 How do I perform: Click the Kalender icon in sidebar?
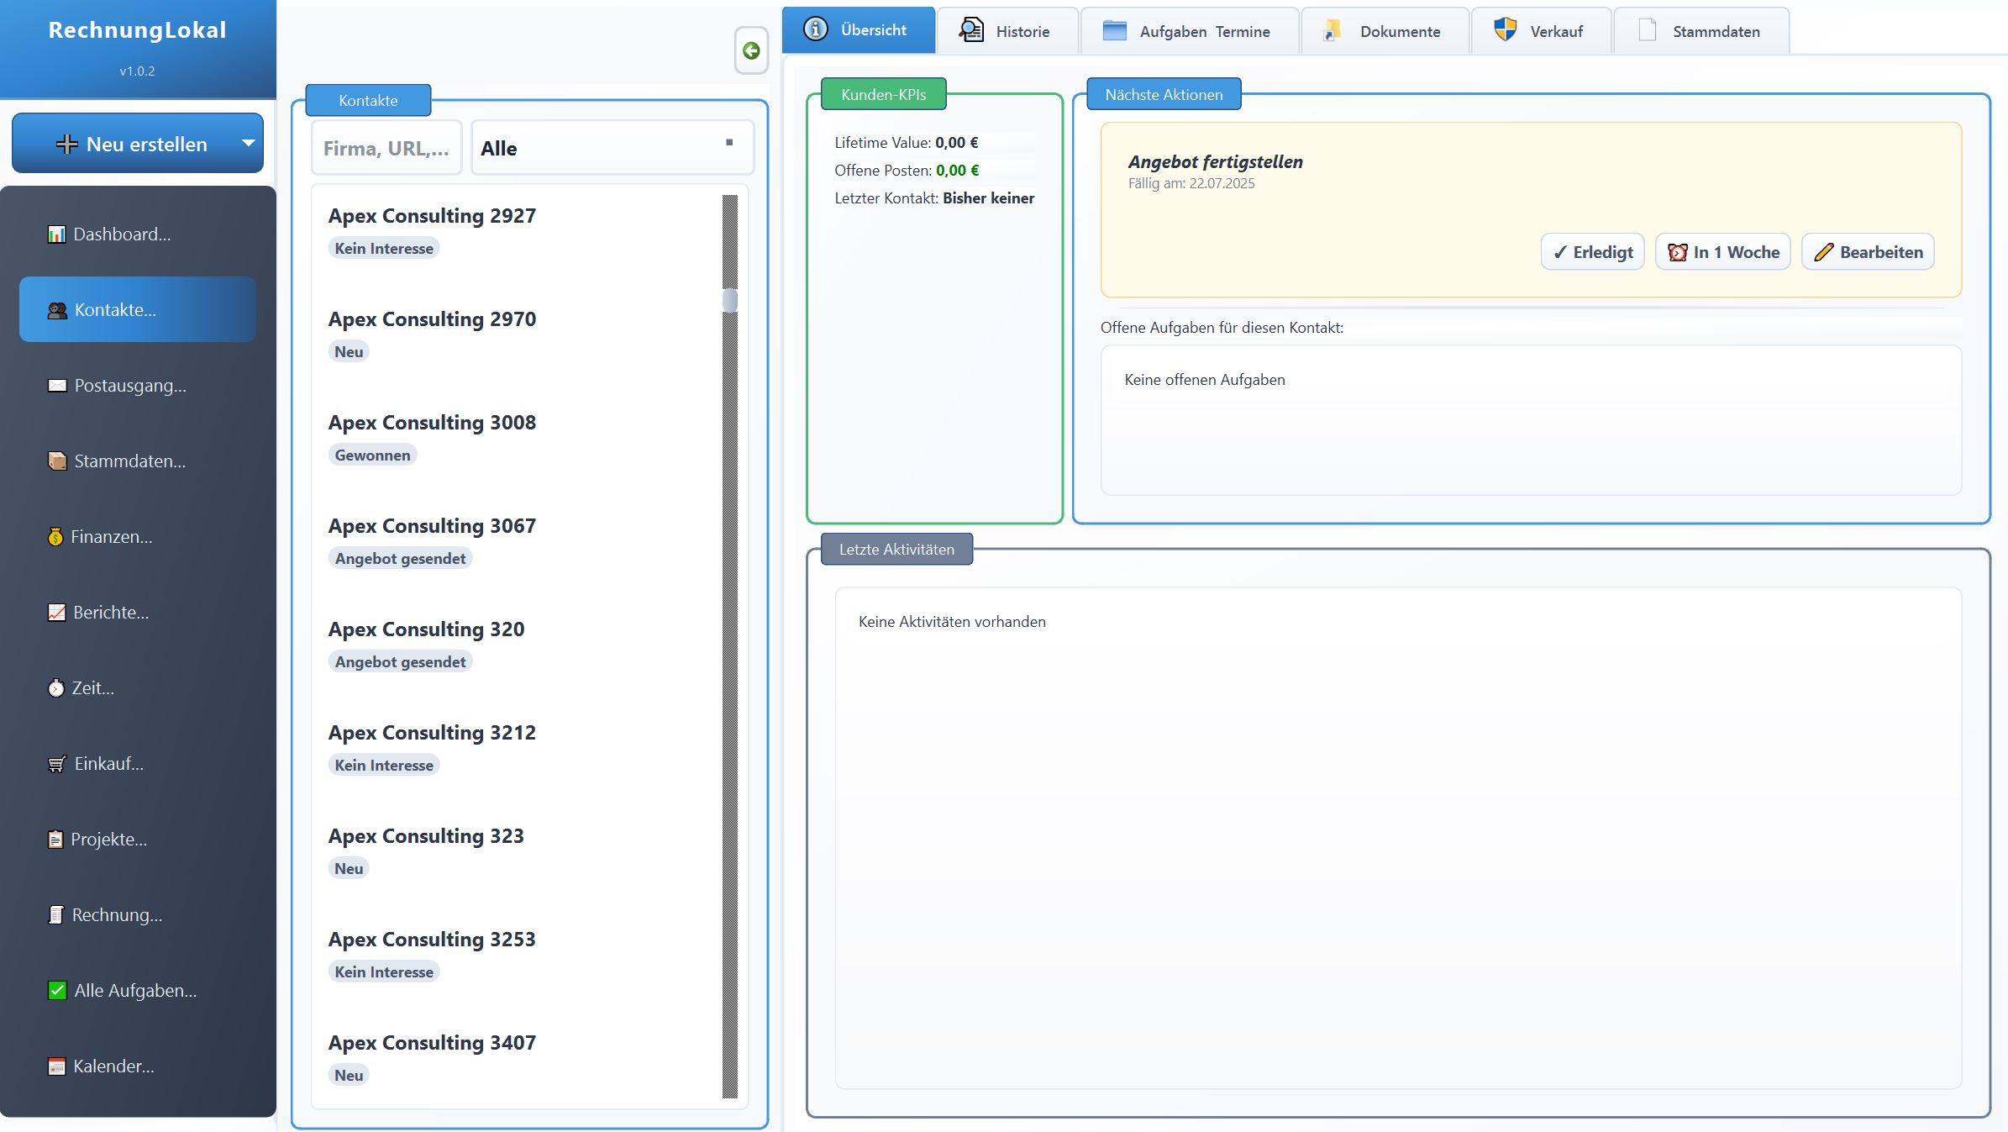click(x=55, y=1066)
